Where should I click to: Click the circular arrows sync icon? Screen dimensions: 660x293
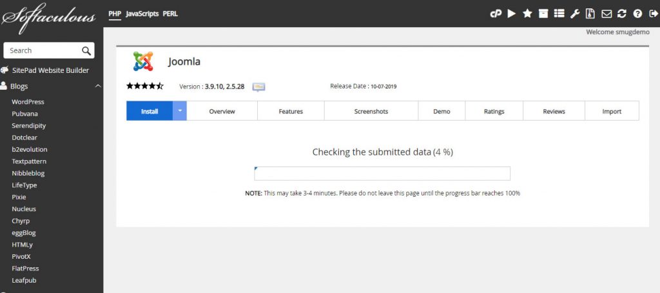(622, 14)
